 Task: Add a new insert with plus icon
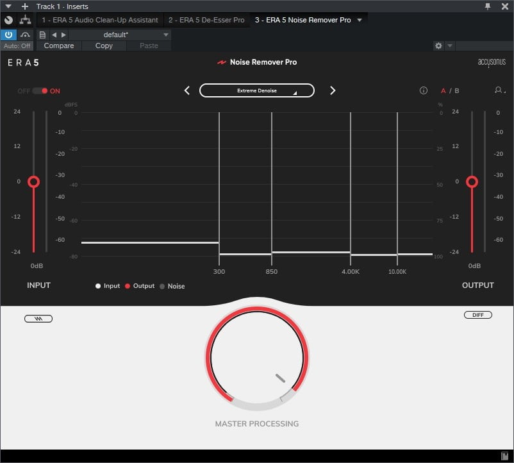pos(24,6)
